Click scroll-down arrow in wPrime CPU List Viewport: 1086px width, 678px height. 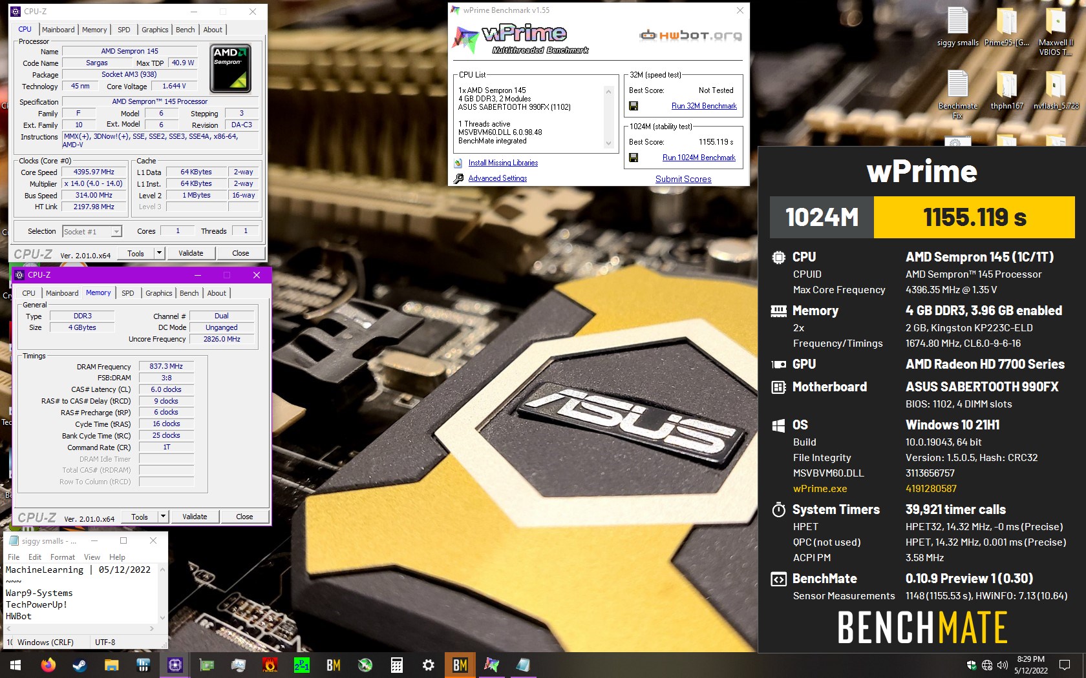pos(608,143)
